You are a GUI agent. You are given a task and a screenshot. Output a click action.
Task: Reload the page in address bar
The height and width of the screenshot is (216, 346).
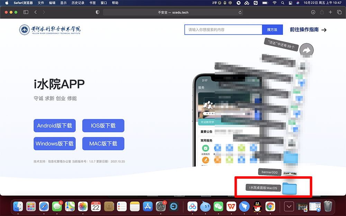tap(240, 12)
